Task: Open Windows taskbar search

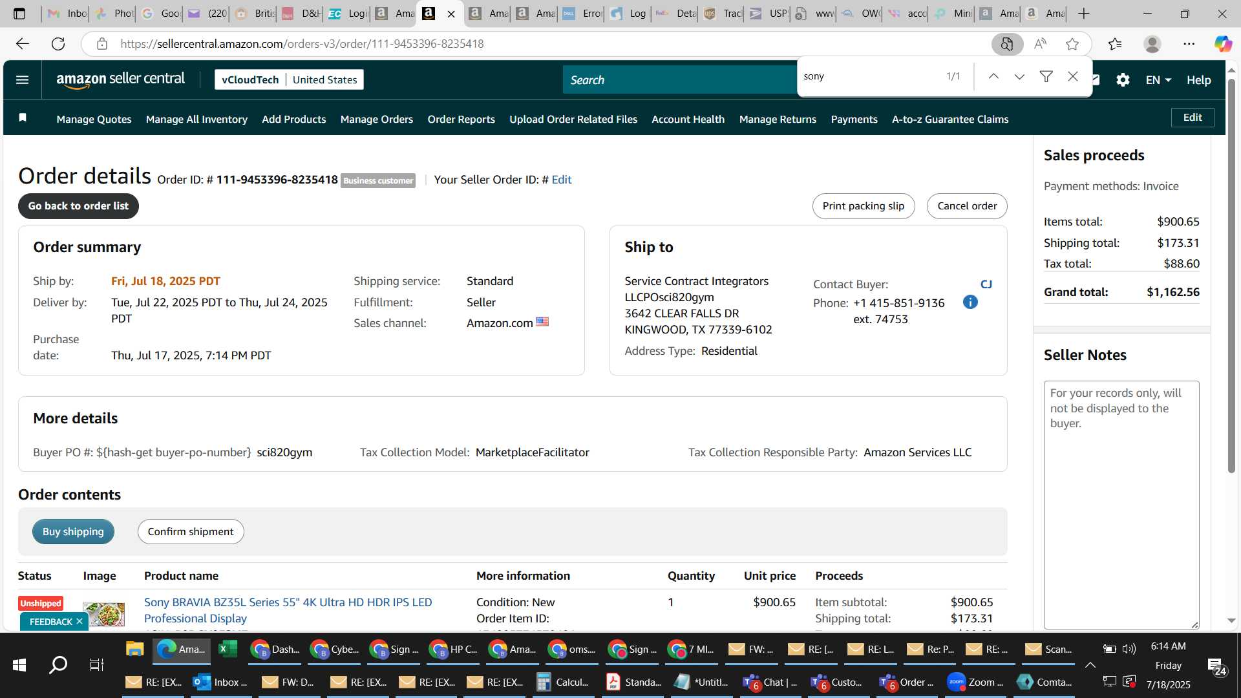Action: 58,664
